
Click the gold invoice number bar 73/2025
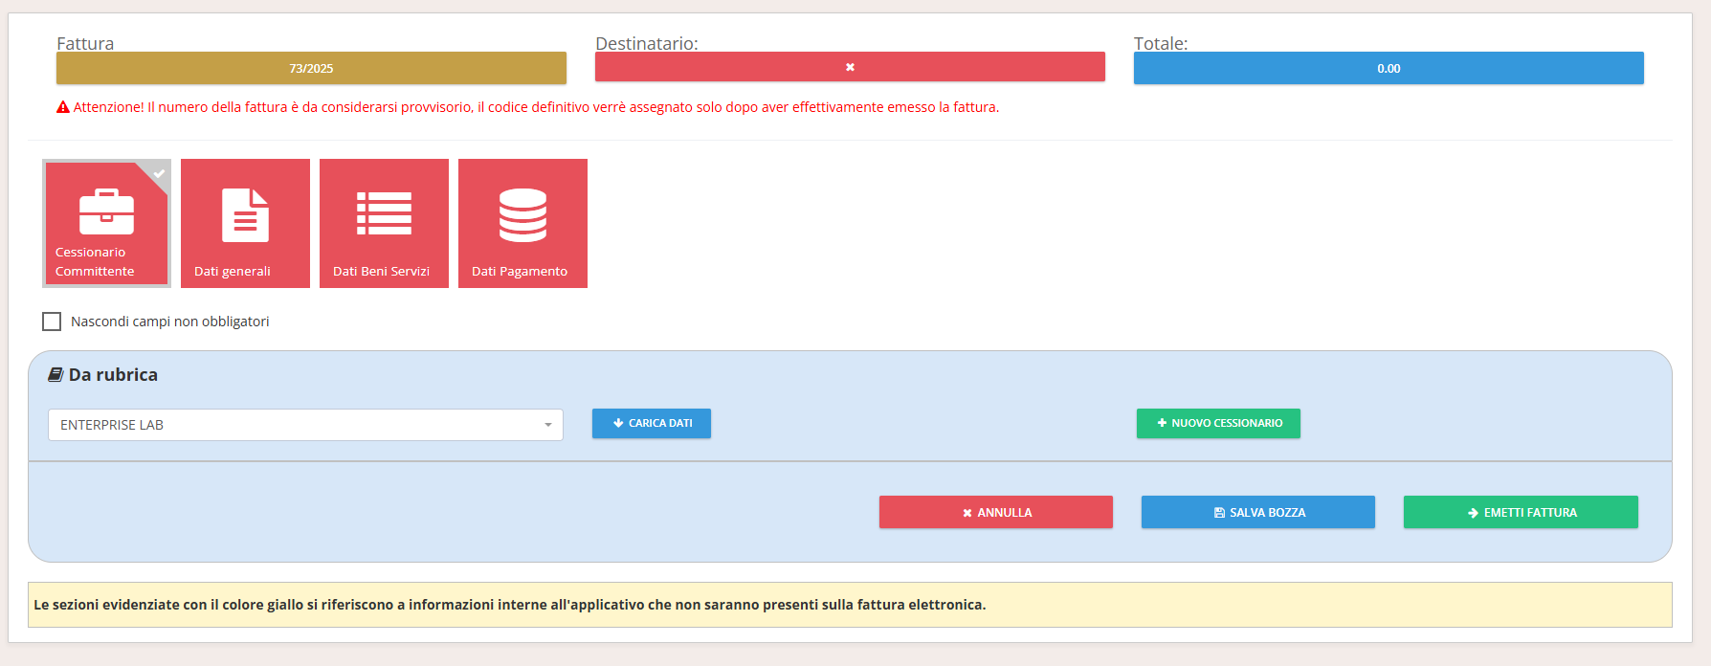click(311, 68)
